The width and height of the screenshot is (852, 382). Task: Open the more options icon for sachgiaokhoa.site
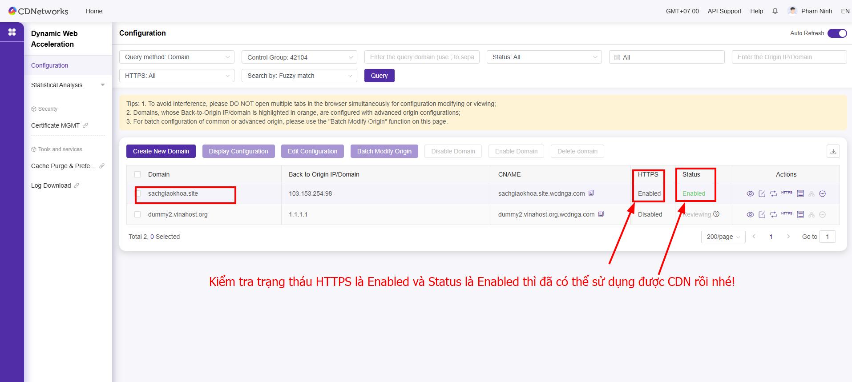pos(823,193)
